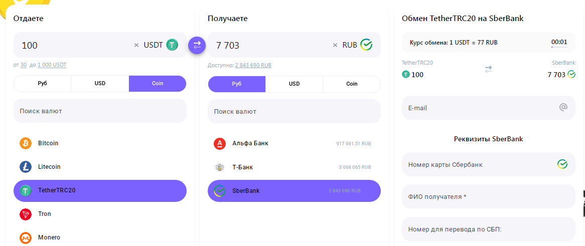Clear the 7 703 RUB amount
This screenshot has width=585, height=246.
335,45
